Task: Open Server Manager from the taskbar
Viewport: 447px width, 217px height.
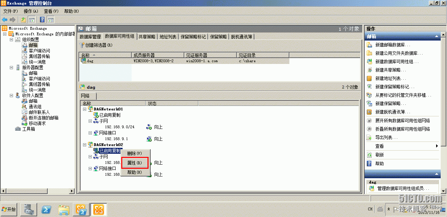Action: click(29, 209)
